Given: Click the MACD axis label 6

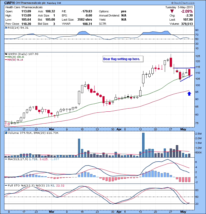Looking at the screenshot, I should pos(196,162).
